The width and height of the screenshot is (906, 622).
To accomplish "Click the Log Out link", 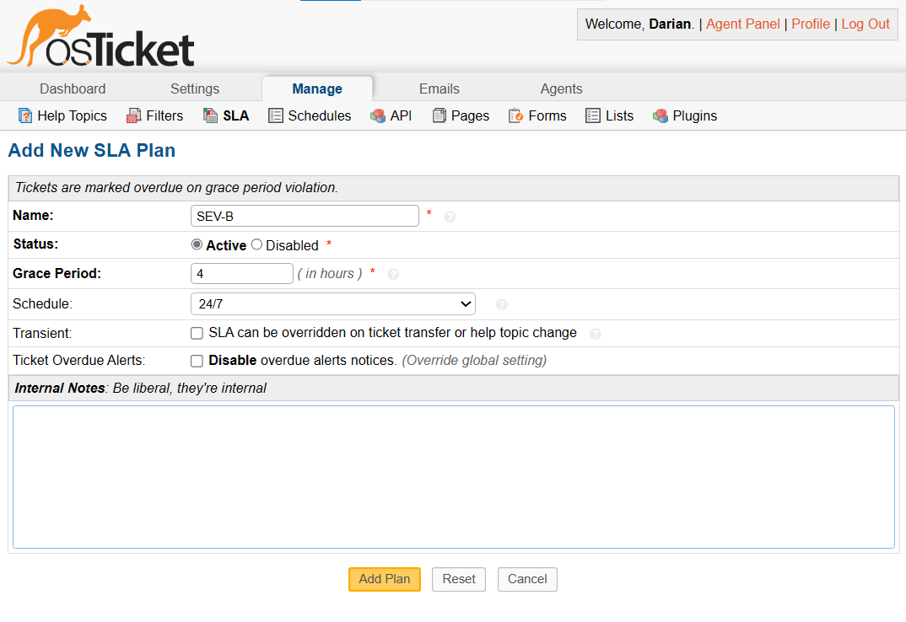I will 865,24.
